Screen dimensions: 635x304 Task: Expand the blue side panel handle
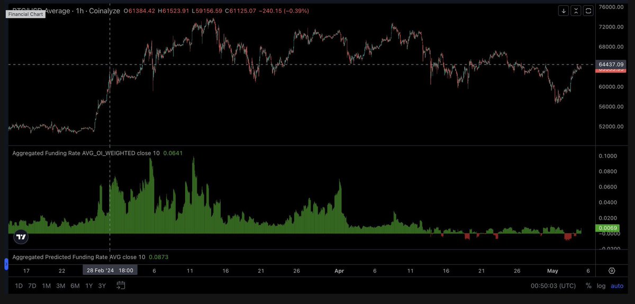coord(6,264)
